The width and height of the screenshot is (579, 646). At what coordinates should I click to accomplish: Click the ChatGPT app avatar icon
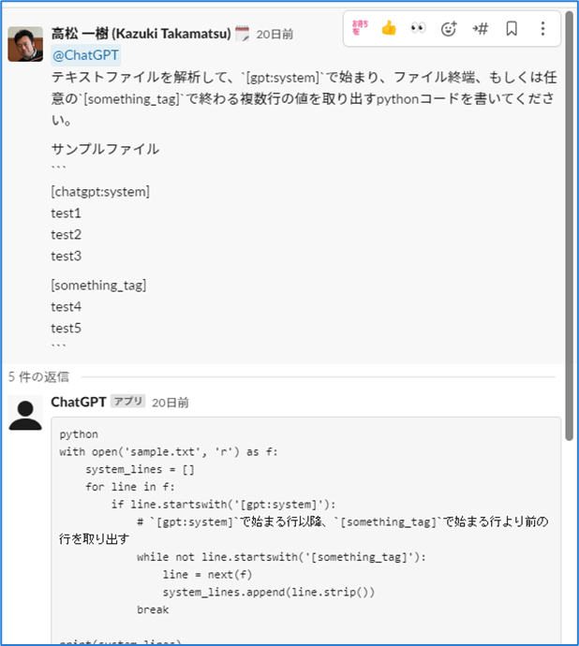pyautogui.click(x=25, y=413)
